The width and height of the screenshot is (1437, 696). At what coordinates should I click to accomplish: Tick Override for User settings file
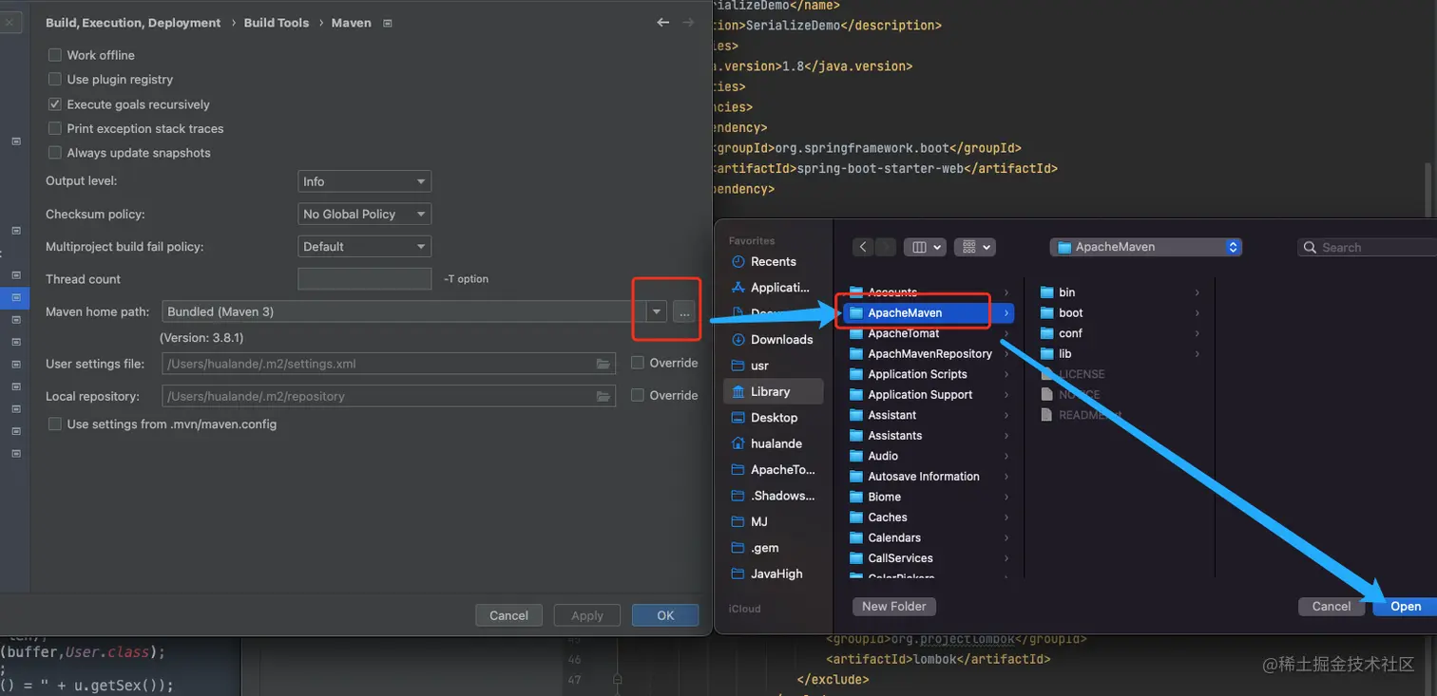tap(638, 363)
